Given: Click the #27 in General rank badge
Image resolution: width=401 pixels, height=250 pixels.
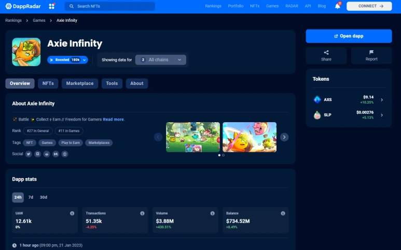Looking at the screenshot, I should point(38,131).
